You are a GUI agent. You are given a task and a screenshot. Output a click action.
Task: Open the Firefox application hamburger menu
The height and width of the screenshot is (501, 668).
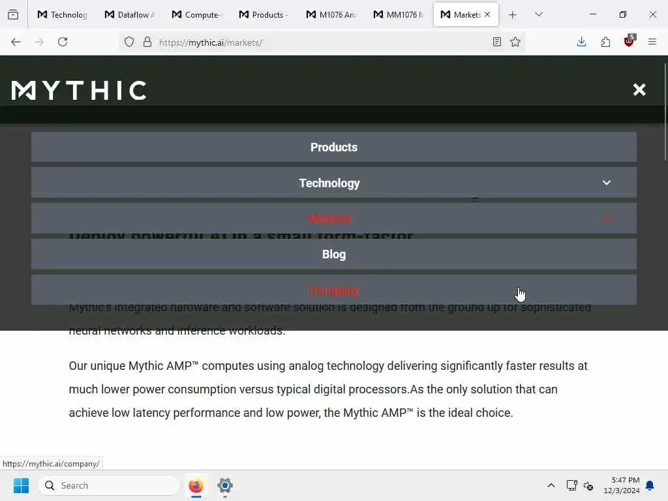point(652,42)
